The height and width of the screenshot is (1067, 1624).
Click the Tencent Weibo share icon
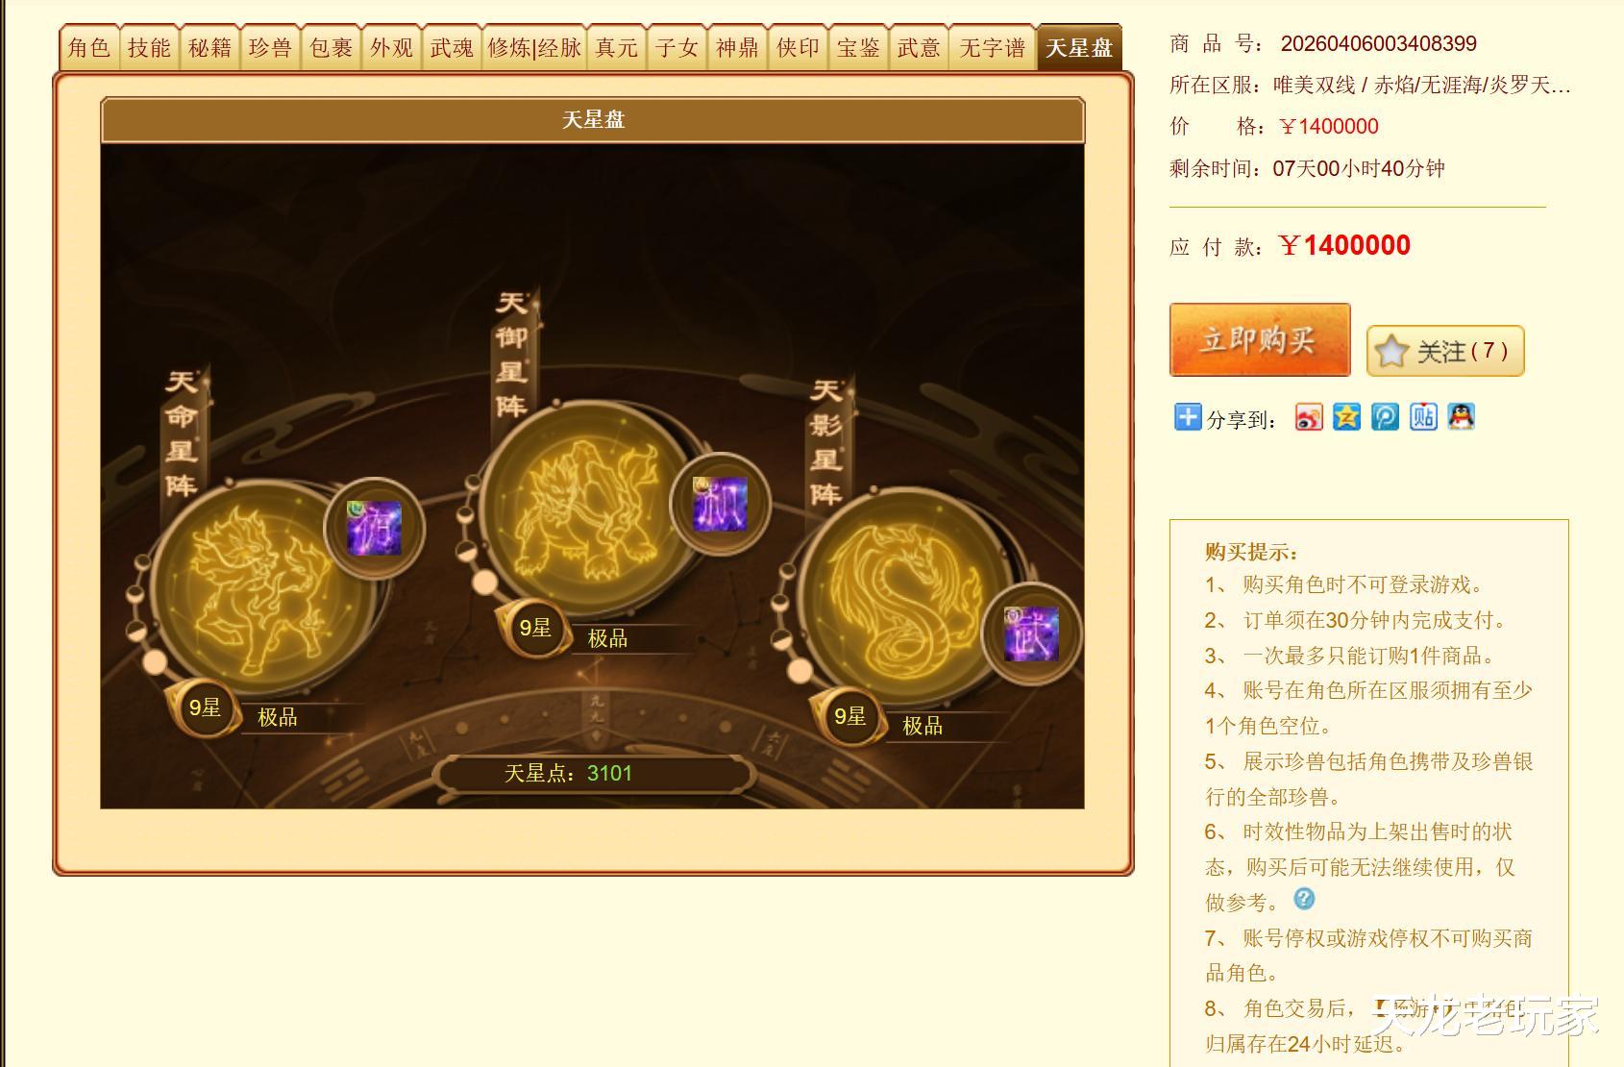(x=1385, y=417)
